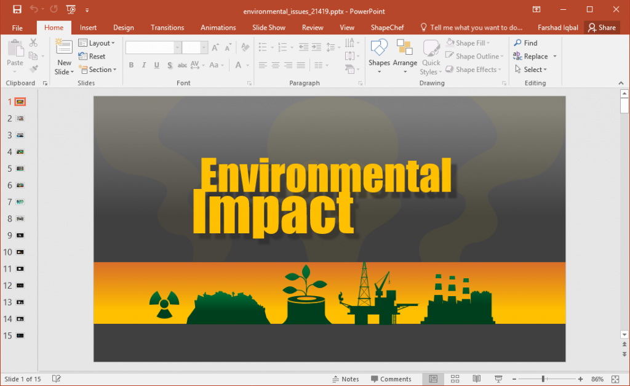Apply bold formatting
Screen dimensions: 630x386
pos(131,65)
